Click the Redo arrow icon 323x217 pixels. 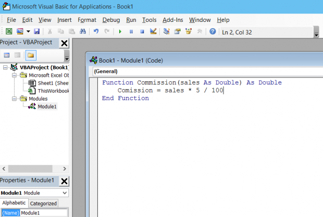(x=107, y=31)
